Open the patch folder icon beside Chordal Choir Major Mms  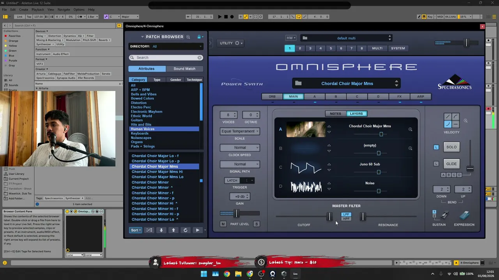click(x=298, y=83)
